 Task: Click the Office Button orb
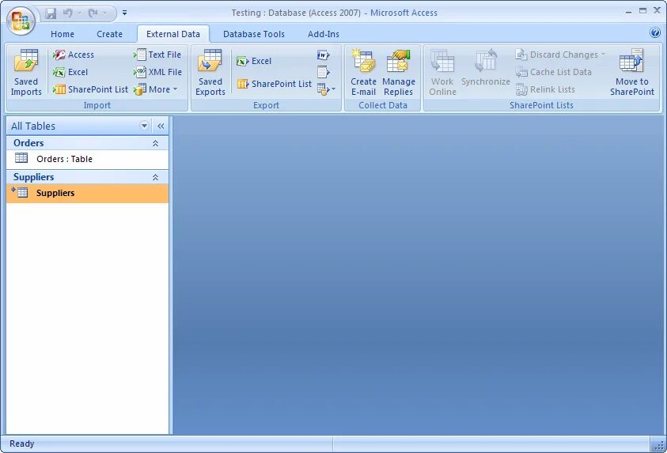(20, 20)
